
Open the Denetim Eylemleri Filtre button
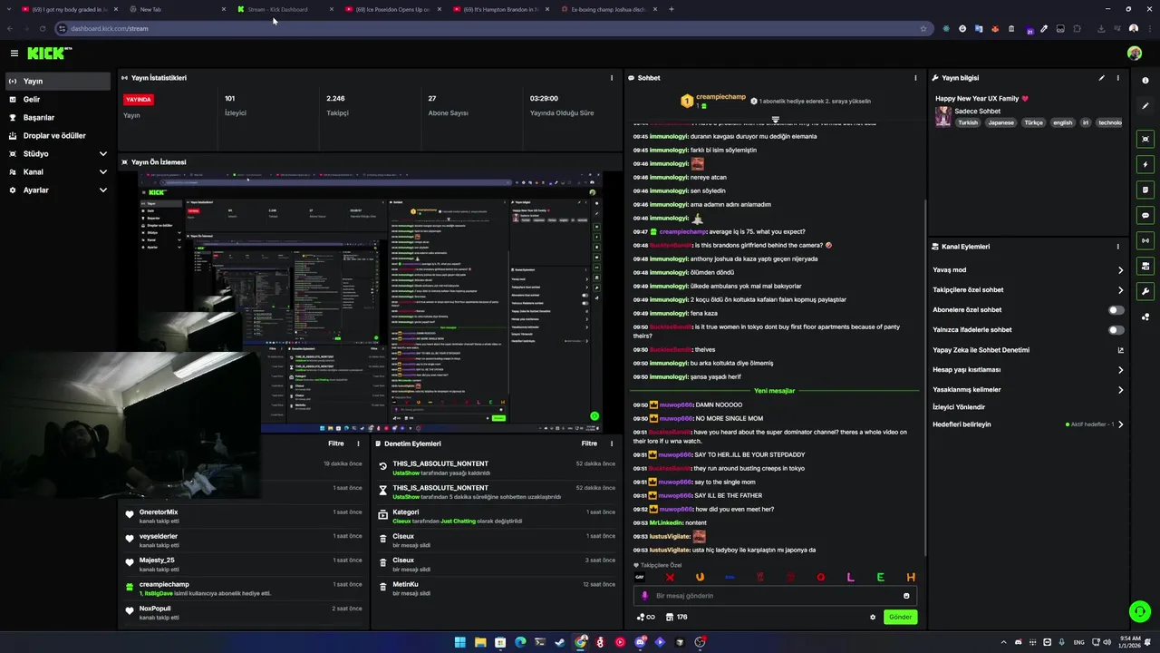click(589, 443)
